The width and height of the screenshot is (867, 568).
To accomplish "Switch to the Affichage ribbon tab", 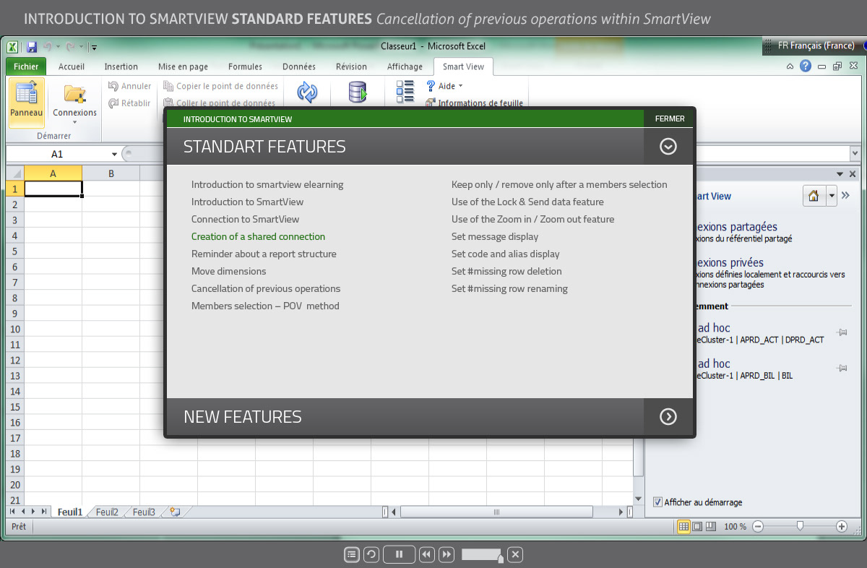I will pos(405,66).
